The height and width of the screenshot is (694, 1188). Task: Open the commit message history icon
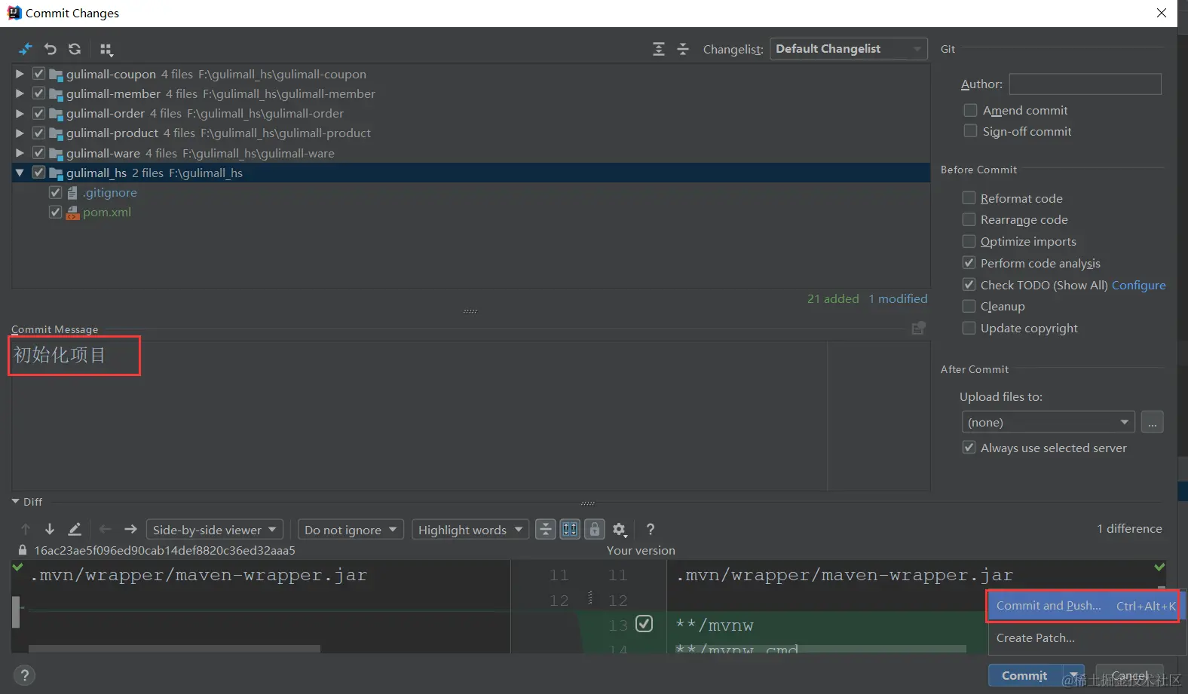[918, 328]
